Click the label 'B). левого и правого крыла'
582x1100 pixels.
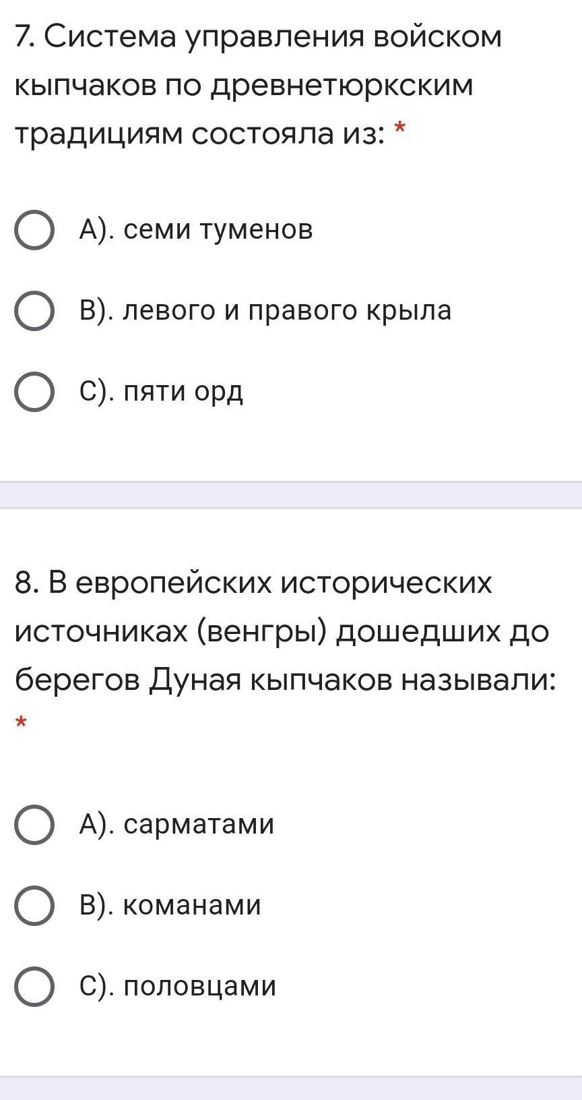[x=265, y=311]
